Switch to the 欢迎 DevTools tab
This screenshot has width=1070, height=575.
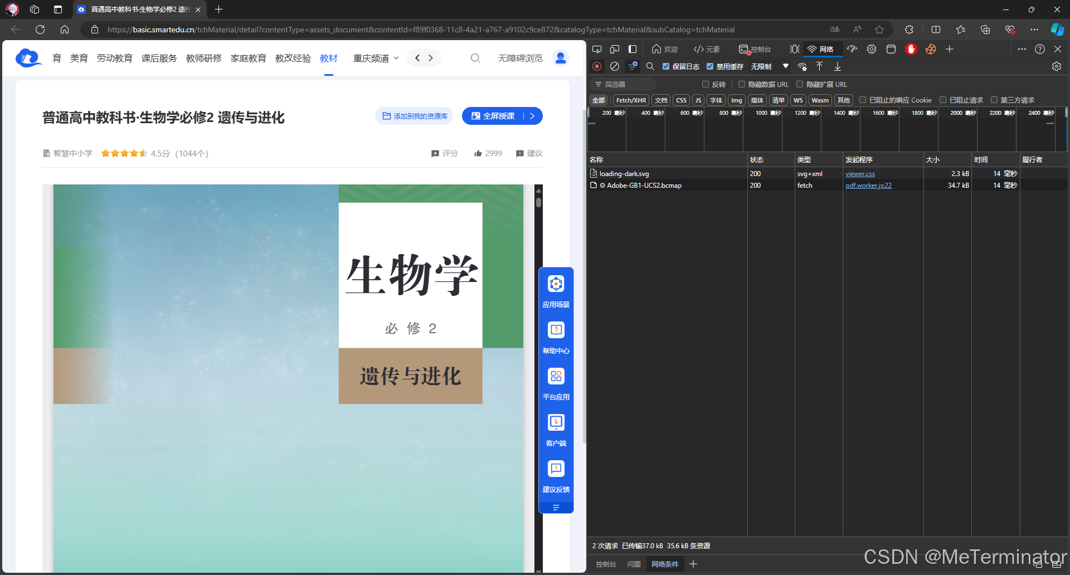click(x=665, y=49)
